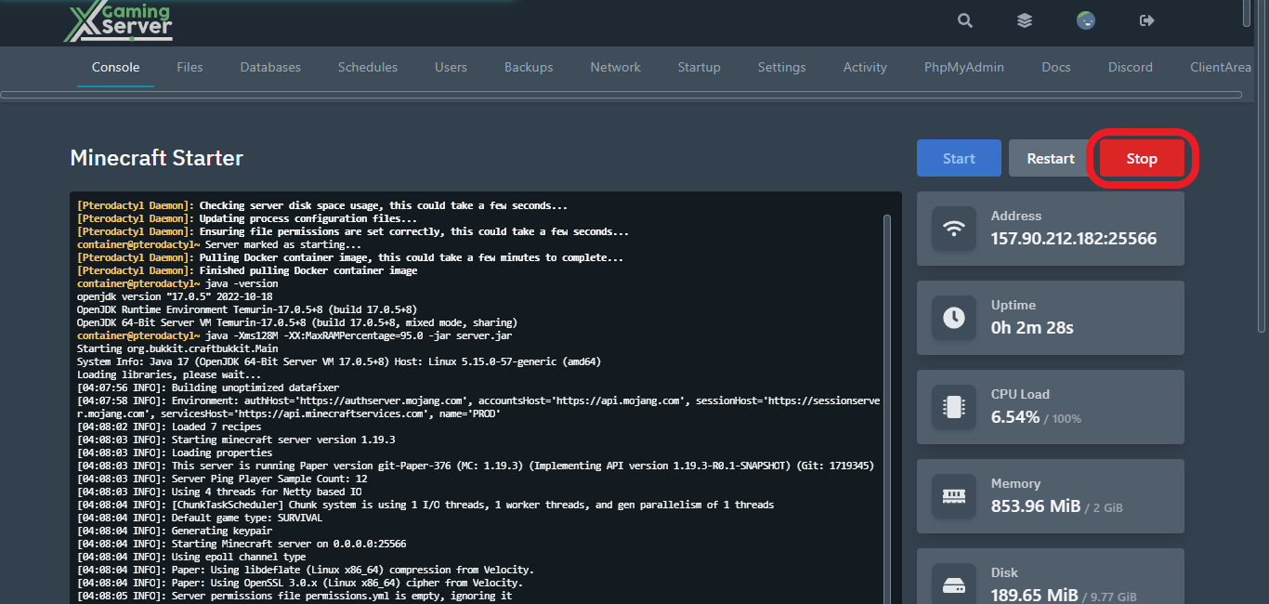Stop the server with red button

(1142, 159)
